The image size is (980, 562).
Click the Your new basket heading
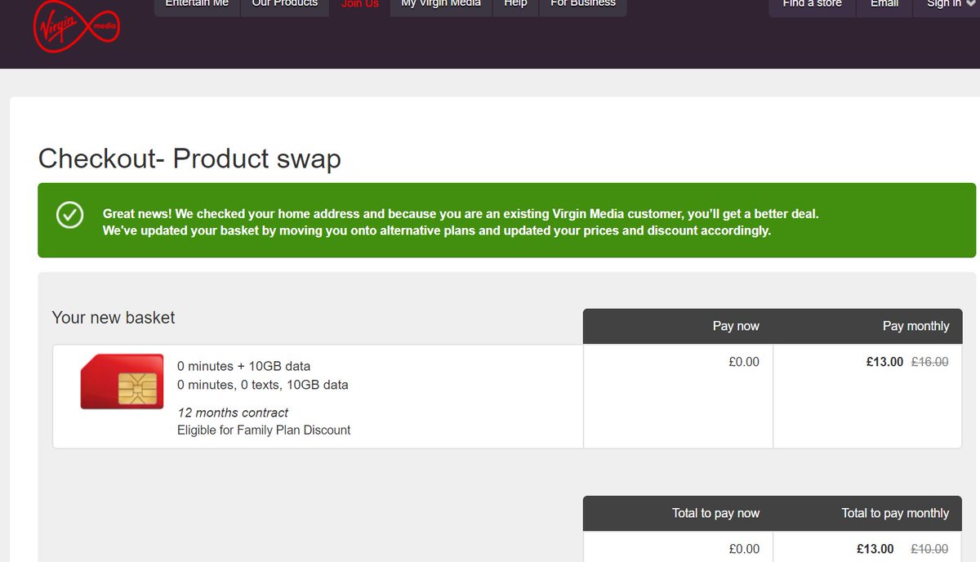[x=114, y=318]
